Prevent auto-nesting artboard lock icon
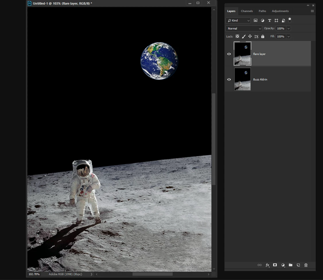The image size is (323, 280). (x=256, y=37)
